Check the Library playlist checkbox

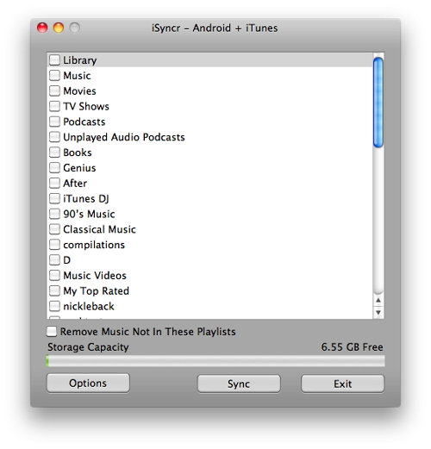pos(54,60)
